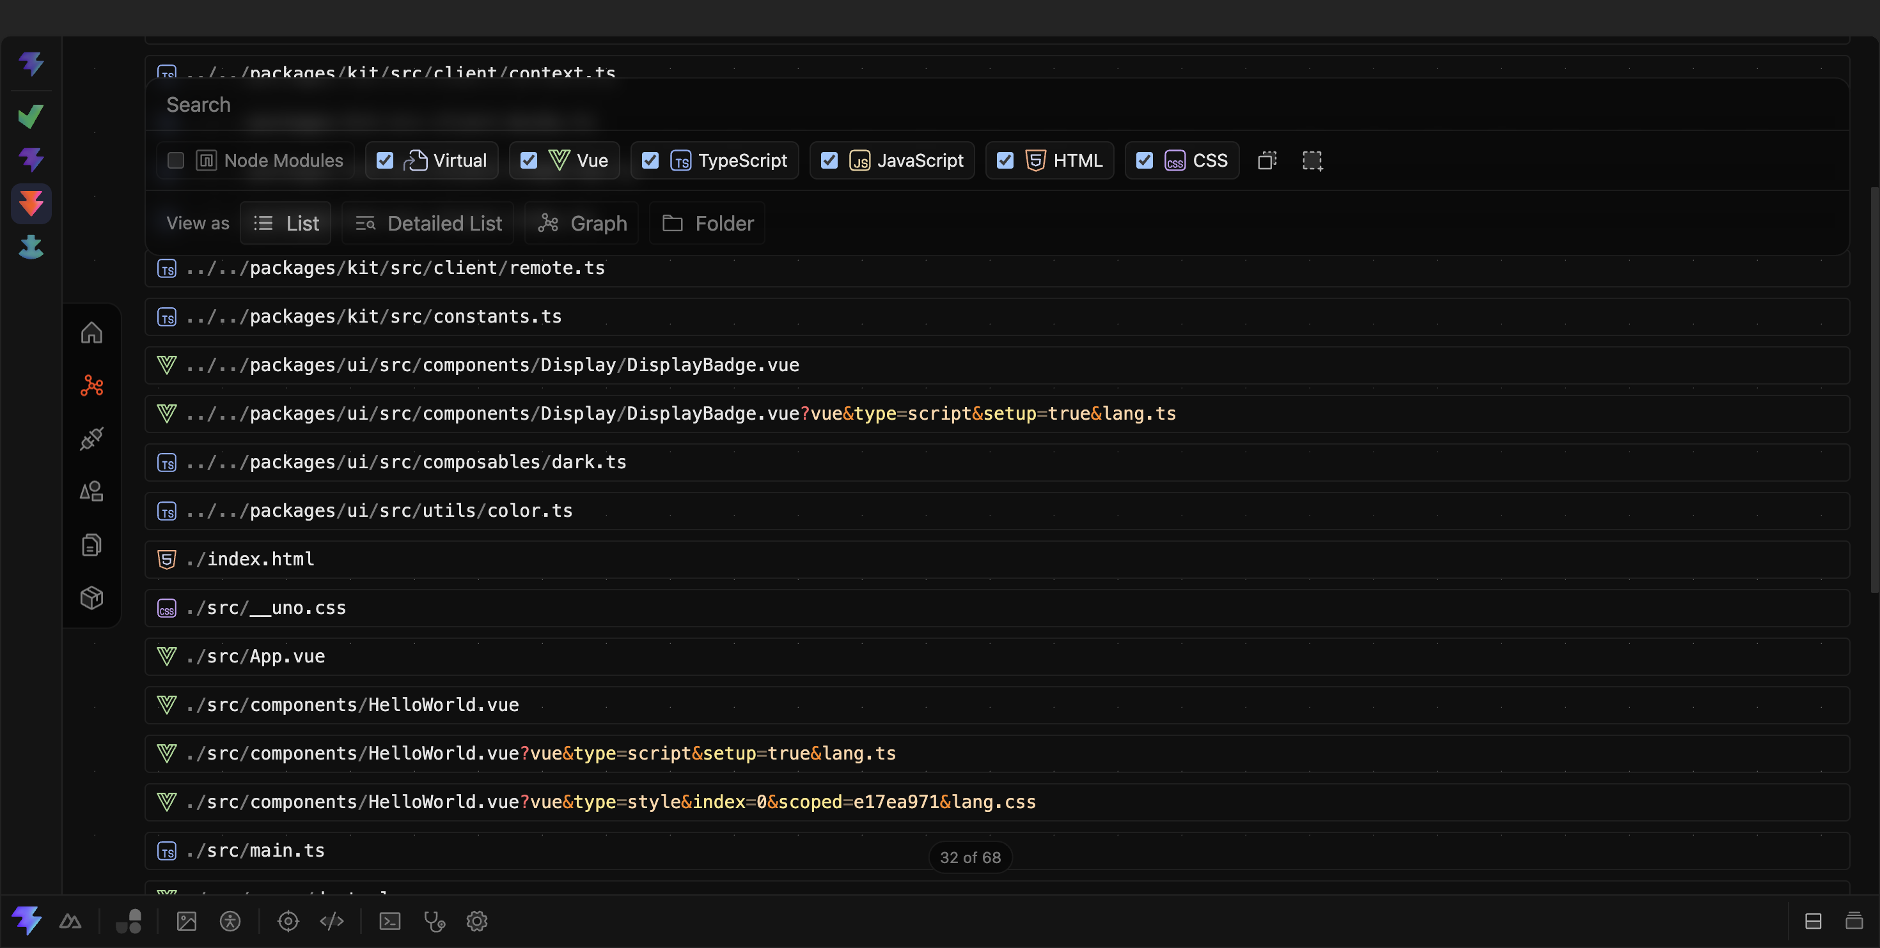This screenshot has width=1880, height=948.
Task: Open DisplayBadge.vue script setup lang.ts row
Action: pyautogui.click(x=997, y=414)
